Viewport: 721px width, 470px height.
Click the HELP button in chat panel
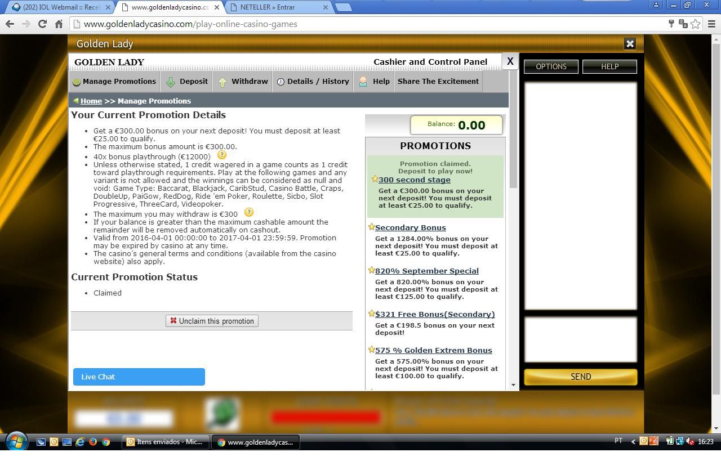[609, 66]
